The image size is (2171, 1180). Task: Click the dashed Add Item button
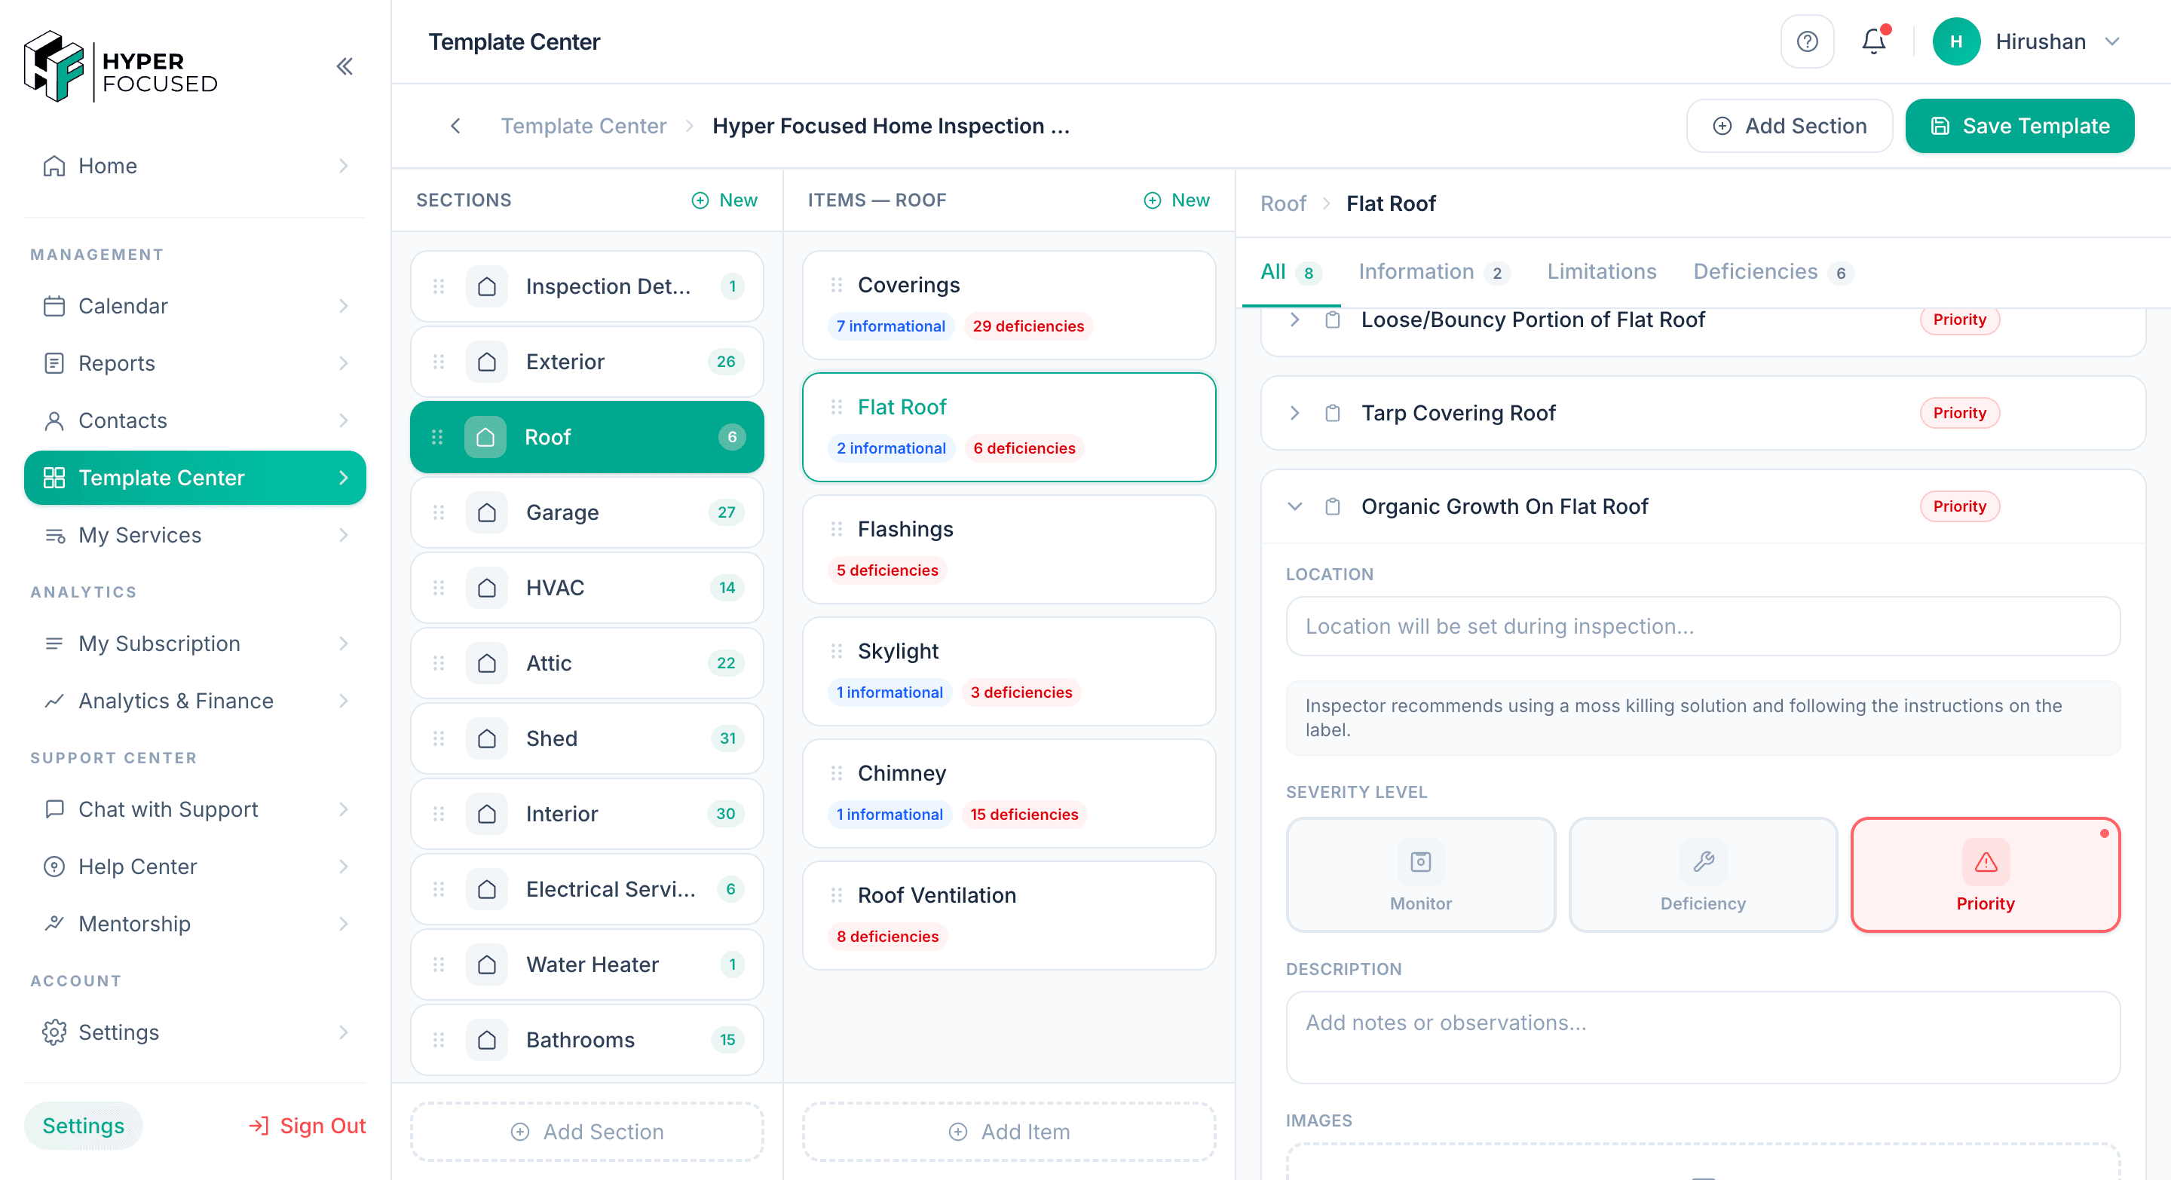click(1009, 1131)
